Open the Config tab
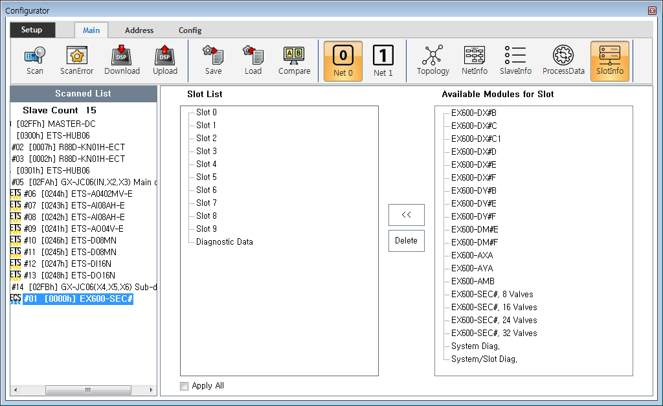The image size is (663, 406). (x=190, y=30)
